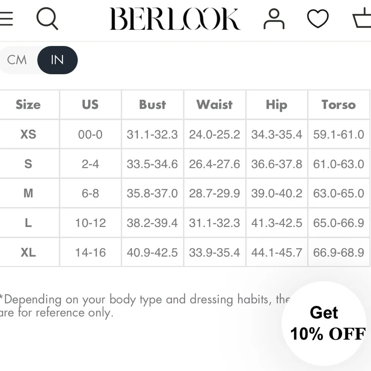
Task: Select the IN measurement unit
Action: [58, 60]
